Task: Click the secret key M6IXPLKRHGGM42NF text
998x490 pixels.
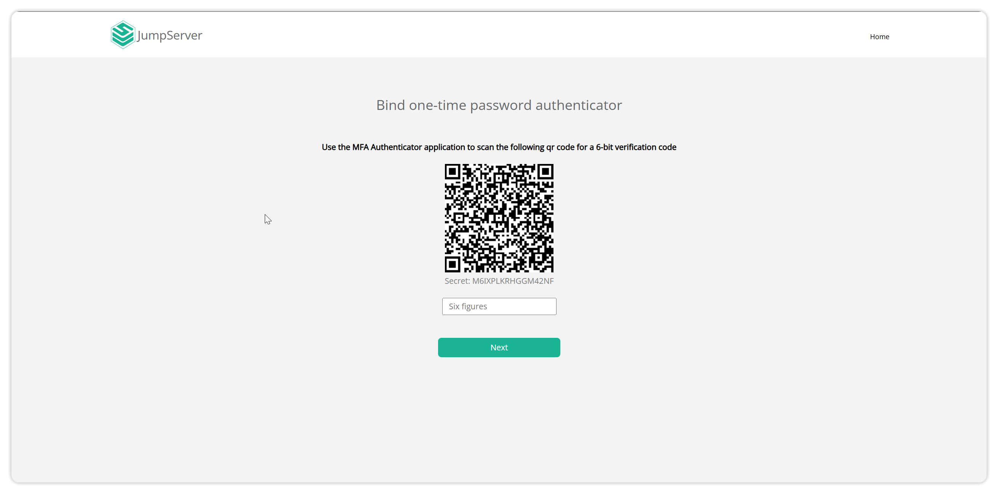Action: 513,281
